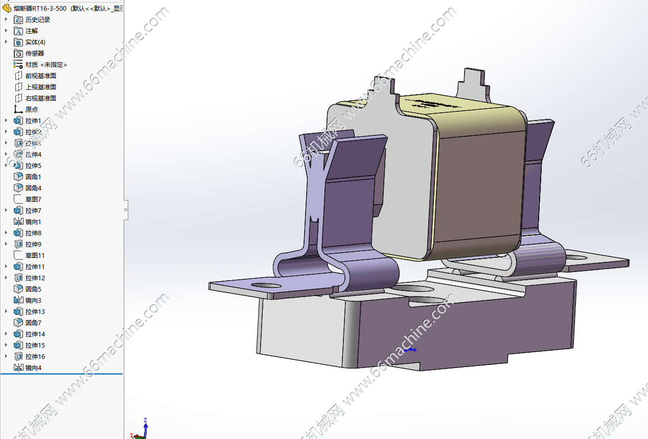Expand the 实体(4) solid bodies folder
Image resolution: width=648 pixels, height=439 pixels.
click(x=6, y=42)
